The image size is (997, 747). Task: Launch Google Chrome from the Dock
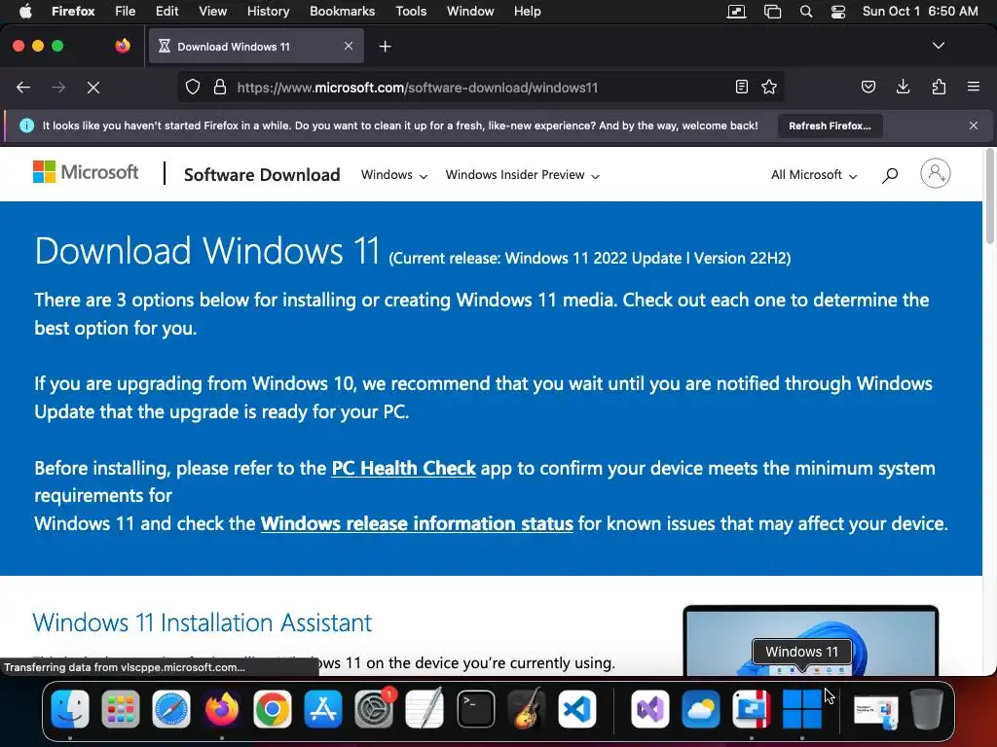[x=273, y=709]
